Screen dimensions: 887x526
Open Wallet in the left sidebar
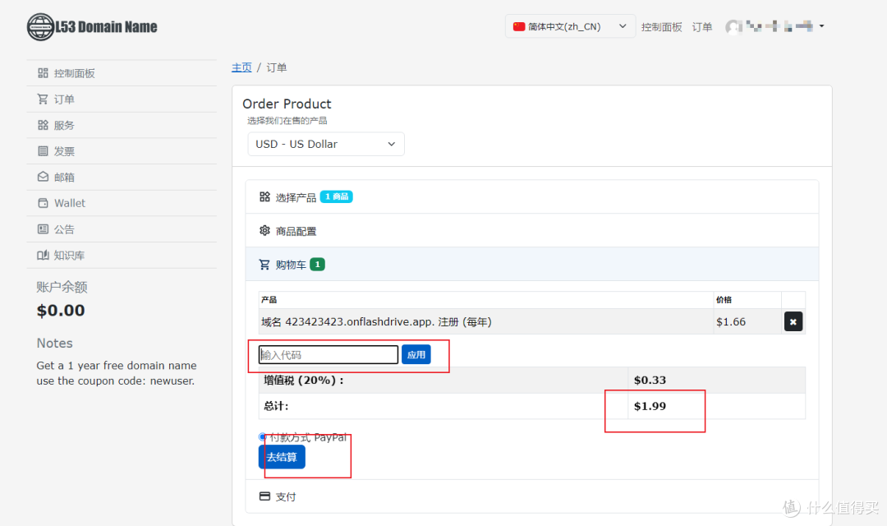pos(121,203)
